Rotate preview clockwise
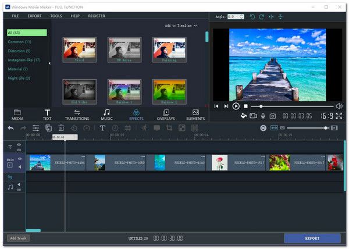This screenshot has width=349, height=249. click(262, 17)
